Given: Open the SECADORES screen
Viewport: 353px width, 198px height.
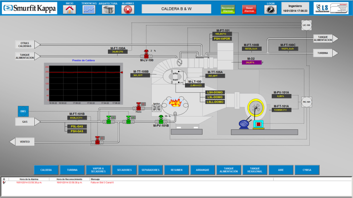Looking at the screenshot, I should [x=124, y=169].
